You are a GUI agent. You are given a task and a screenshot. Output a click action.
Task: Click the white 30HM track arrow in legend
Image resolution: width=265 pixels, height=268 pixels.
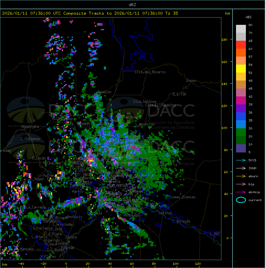click(x=241, y=168)
